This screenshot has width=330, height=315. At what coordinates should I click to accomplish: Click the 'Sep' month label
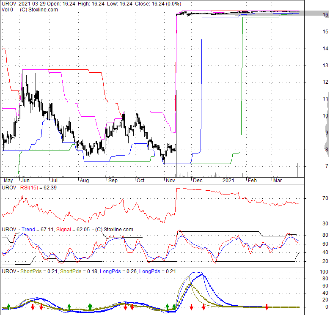(x=113, y=181)
